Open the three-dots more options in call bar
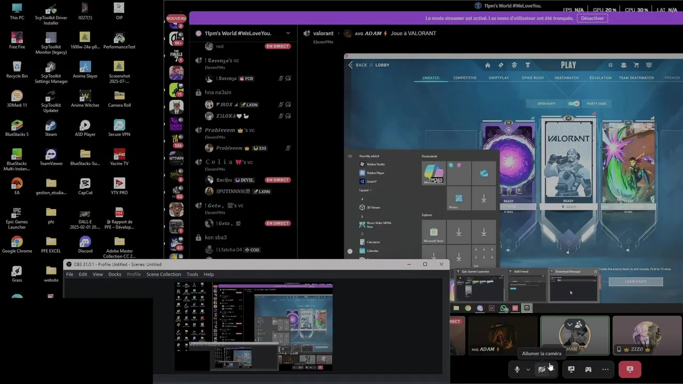The width and height of the screenshot is (683, 384). 605,369
